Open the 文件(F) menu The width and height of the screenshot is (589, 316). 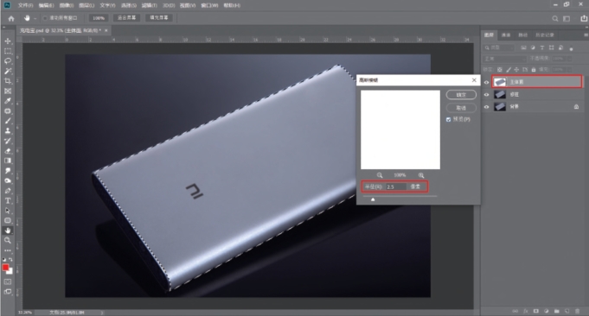[x=25, y=6]
